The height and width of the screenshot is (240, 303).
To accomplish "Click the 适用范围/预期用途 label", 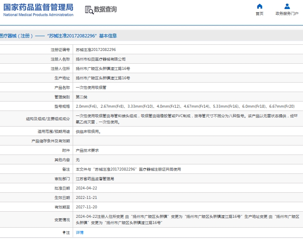I will [54, 132].
